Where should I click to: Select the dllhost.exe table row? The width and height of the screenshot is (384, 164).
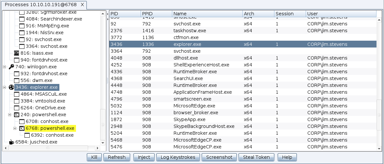[243, 58]
